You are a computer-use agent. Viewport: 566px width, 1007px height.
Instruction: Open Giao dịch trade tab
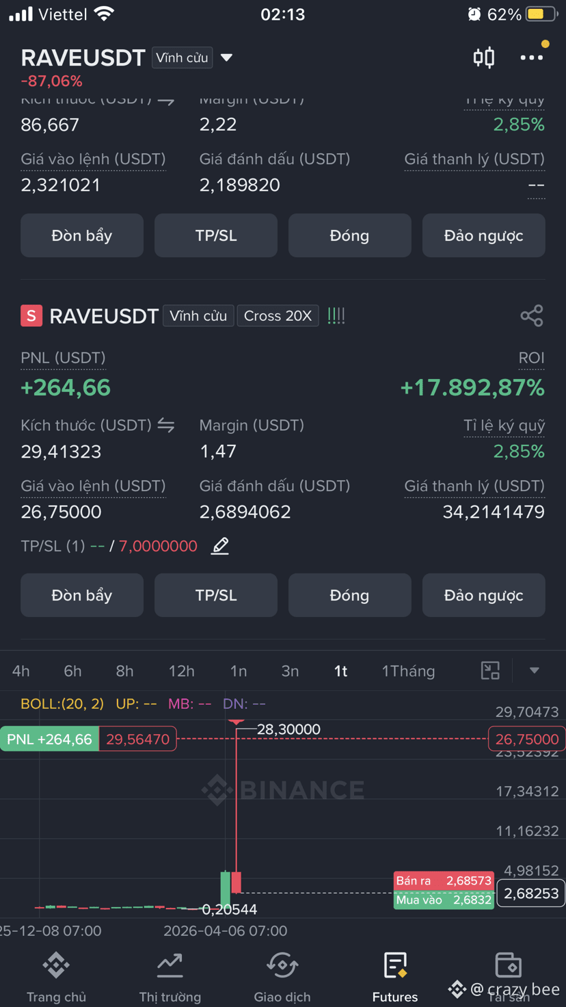[x=282, y=978]
